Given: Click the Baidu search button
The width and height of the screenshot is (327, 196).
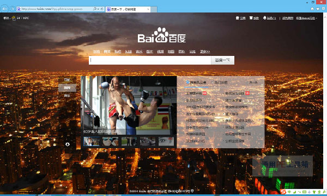Looking at the screenshot, I should (x=222, y=60).
